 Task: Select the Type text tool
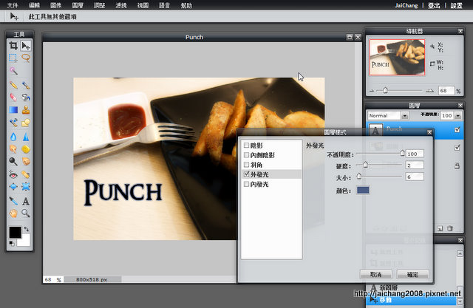click(x=26, y=201)
